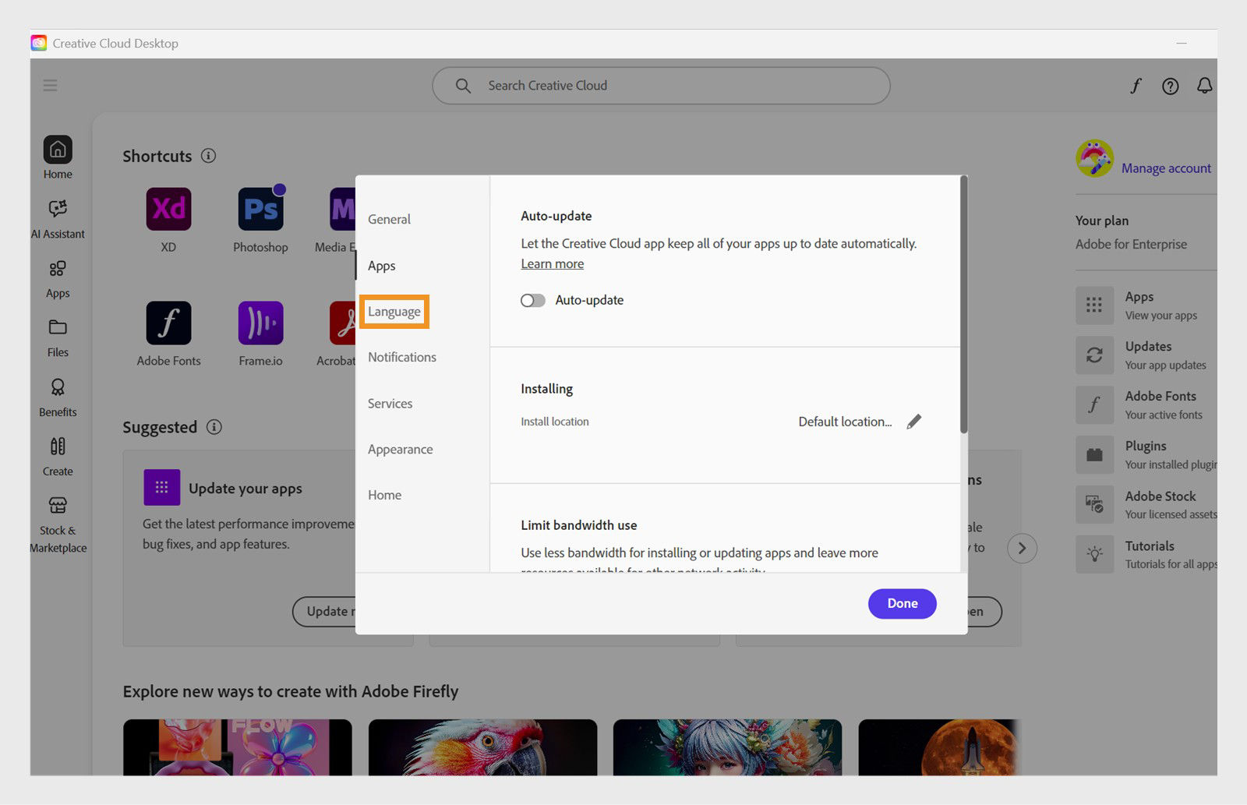Screen dimensions: 1247x805
Task: Open AI Assistant in the sidebar
Action: pyautogui.click(x=58, y=218)
